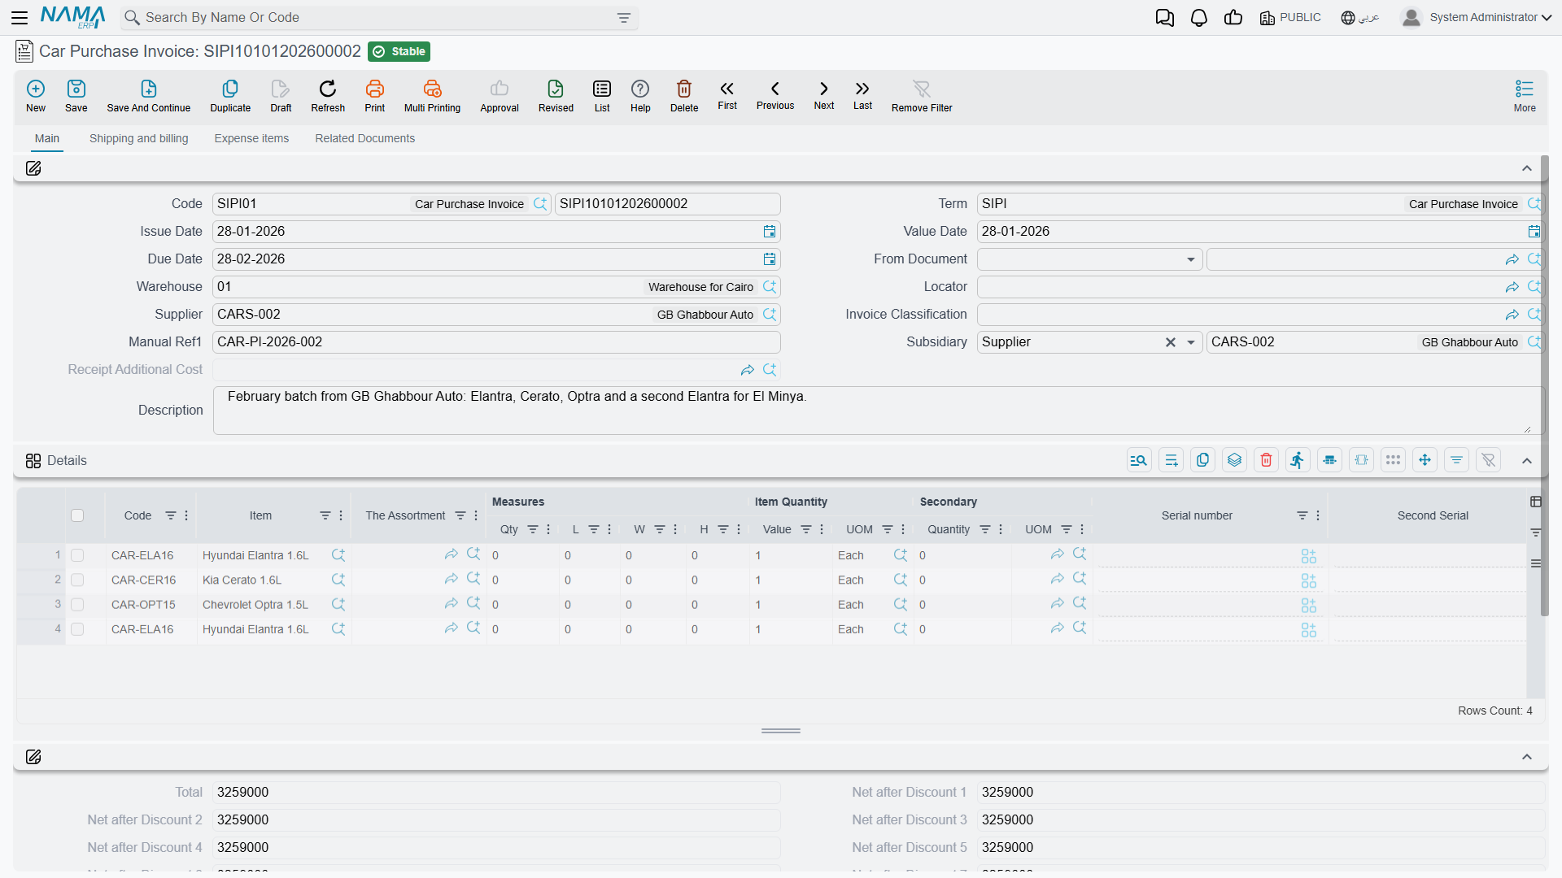Expand search options filter in search bar
Screen dimensions: 1562x878
[624, 18]
